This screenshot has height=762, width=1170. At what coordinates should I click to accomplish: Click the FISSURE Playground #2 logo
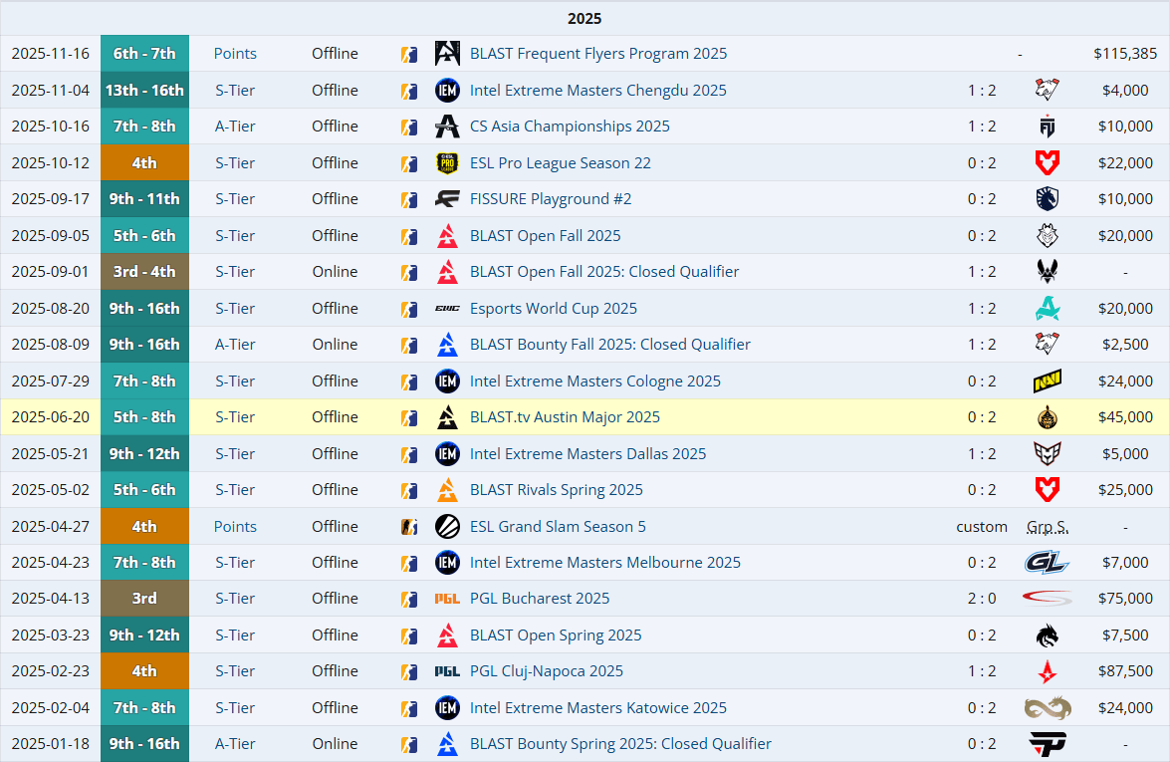pyautogui.click(x=447, y=199)
